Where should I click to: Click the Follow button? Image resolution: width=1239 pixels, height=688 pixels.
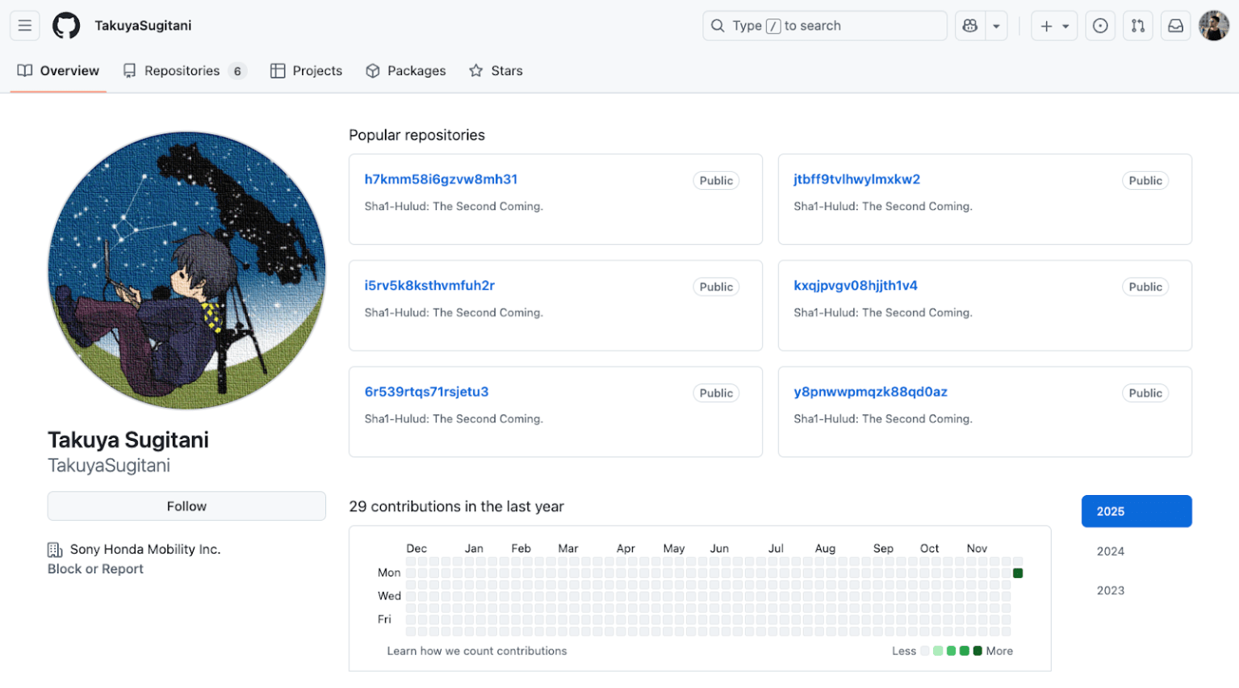coord(186,506)
